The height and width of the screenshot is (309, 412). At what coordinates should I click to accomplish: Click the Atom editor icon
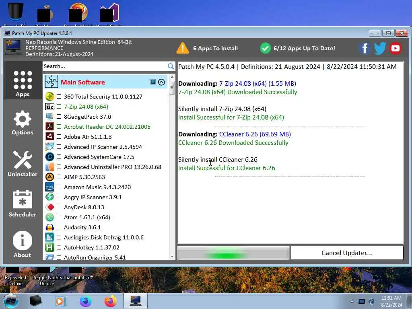coord(49,217)
